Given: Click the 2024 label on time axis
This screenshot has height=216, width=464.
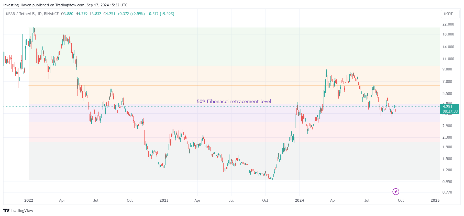Looking at the screenshot, I should pyautogui.click(x=300, y=200).
